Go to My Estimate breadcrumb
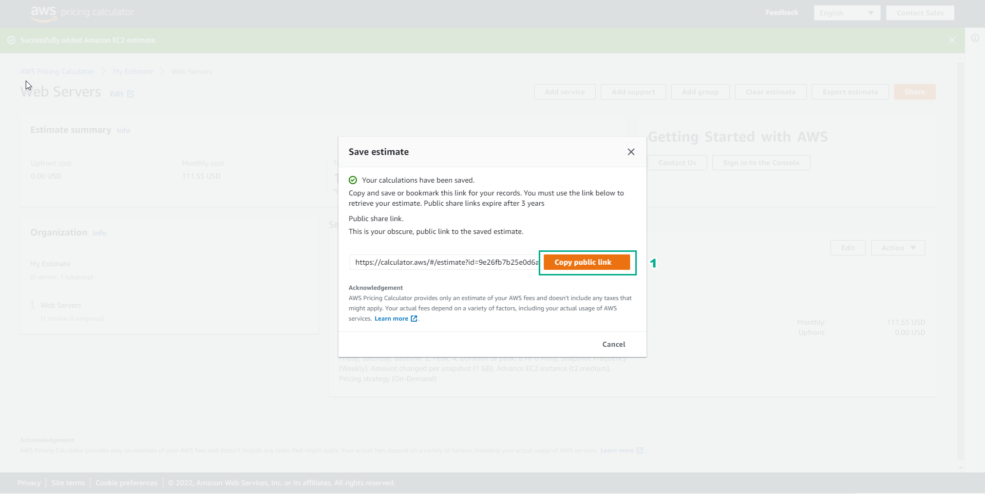 (x=133, y=71)
